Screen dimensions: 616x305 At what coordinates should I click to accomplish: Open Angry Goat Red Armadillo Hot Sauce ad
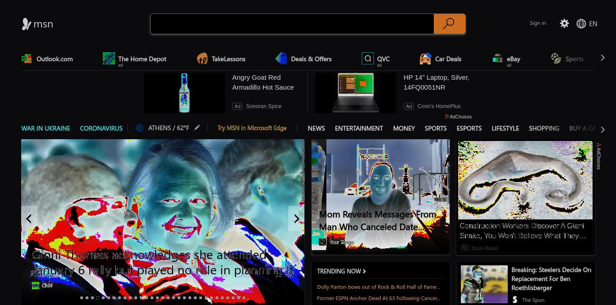tap(263, 82)
